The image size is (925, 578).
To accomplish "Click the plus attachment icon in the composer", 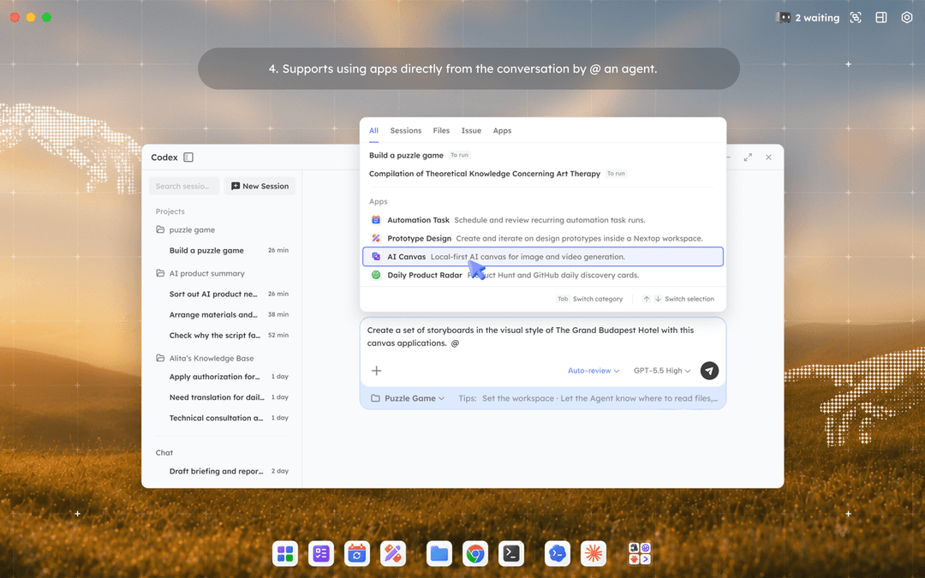I will (376, 371).
